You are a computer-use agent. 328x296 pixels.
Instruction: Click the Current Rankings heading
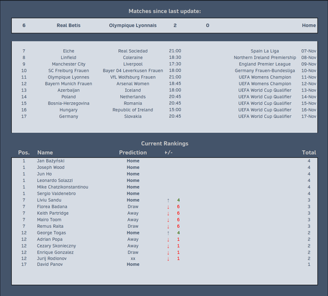pyautogui.click(x=165, y=143)
